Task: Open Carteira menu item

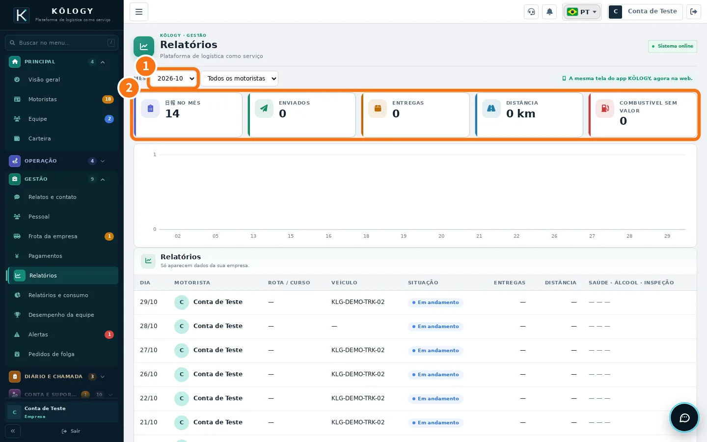Action: (62, 138)
